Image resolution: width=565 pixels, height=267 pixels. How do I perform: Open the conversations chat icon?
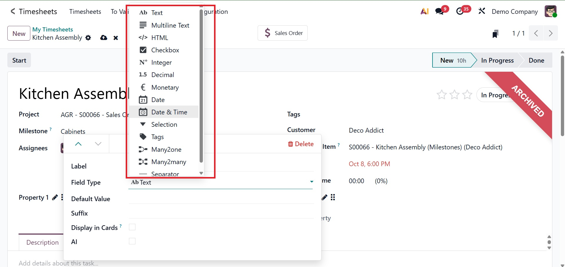440,11
